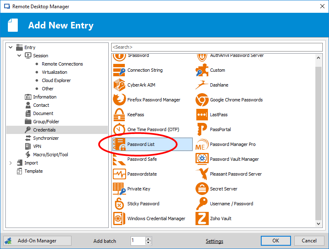Open the Add-On Manager

pyautogui.click(x=37, y=241)
